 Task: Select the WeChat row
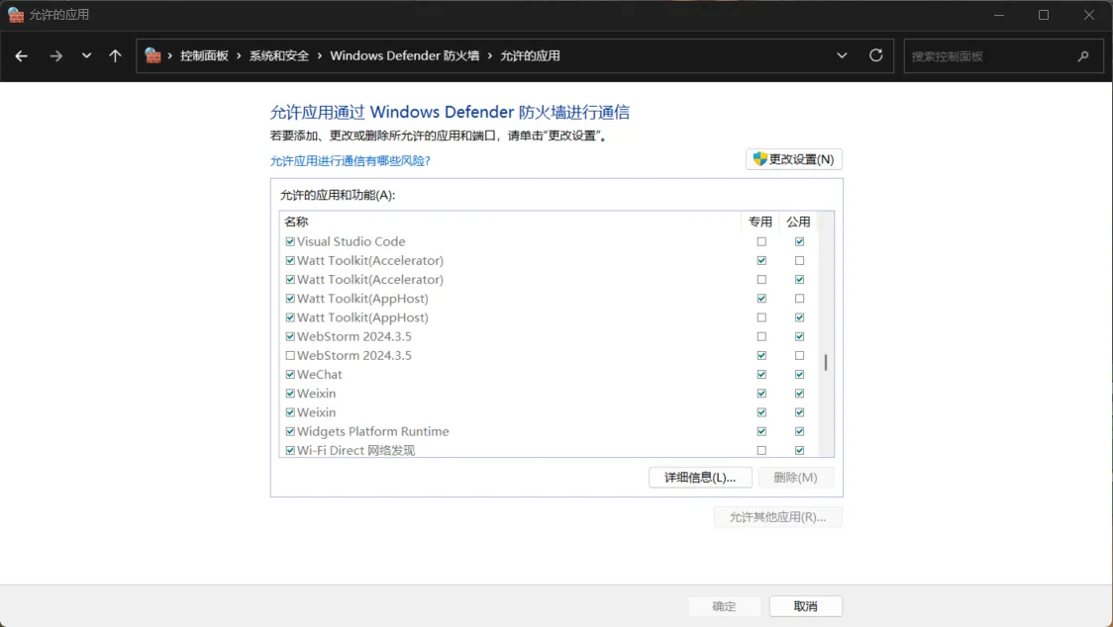tap(549, 375)
